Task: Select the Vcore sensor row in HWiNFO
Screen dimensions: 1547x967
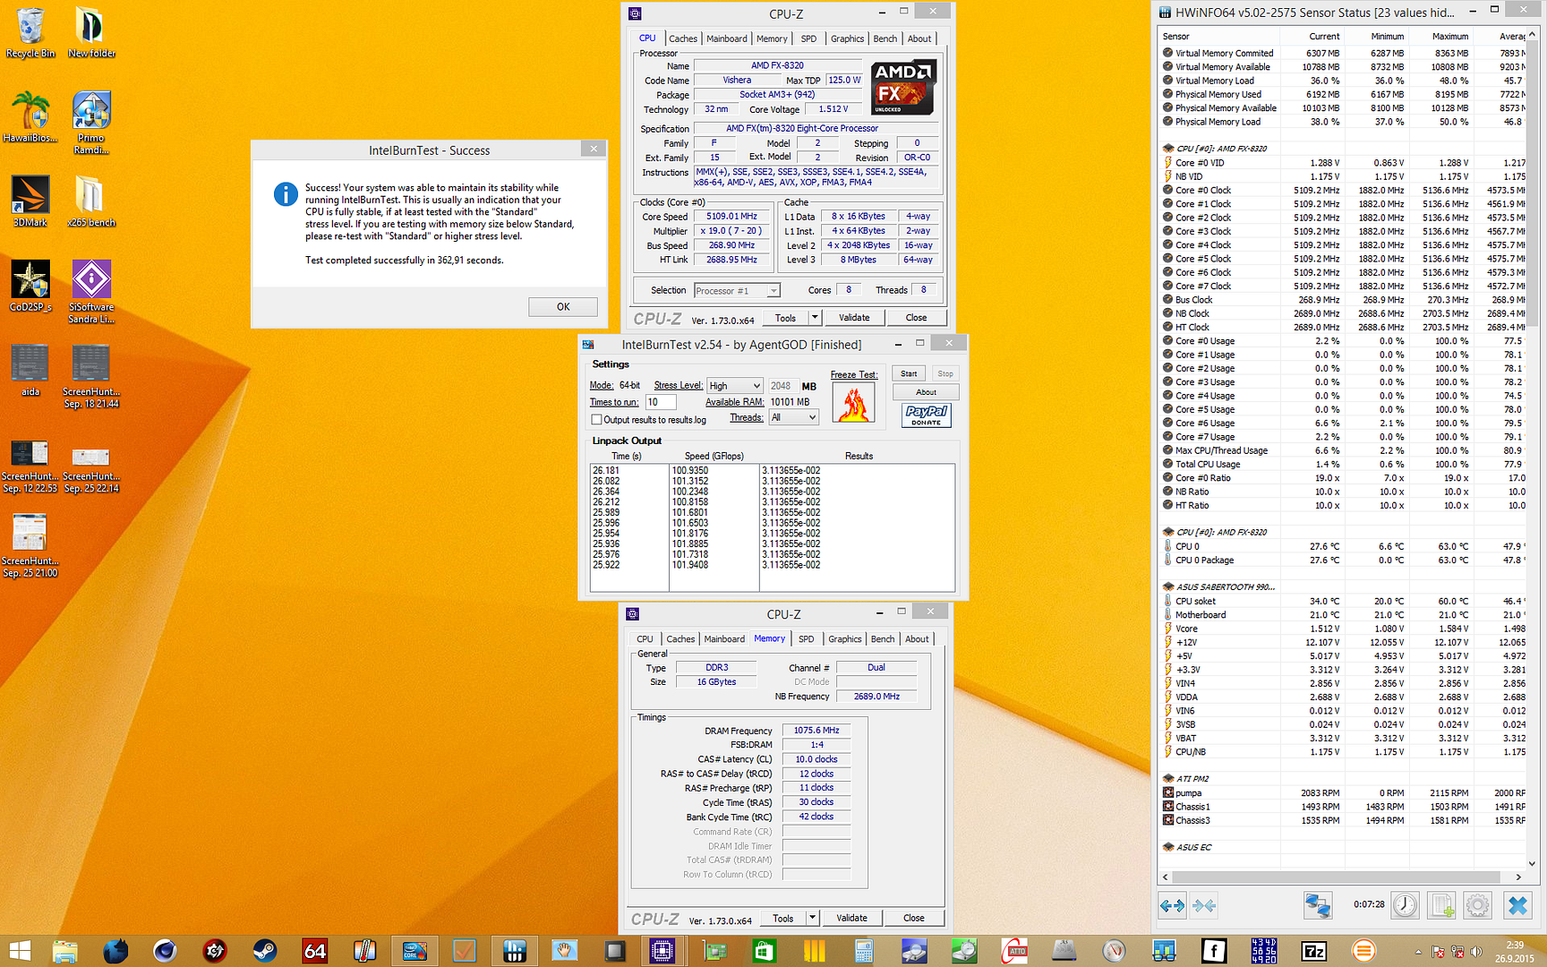Action: tap(1341, 629)
